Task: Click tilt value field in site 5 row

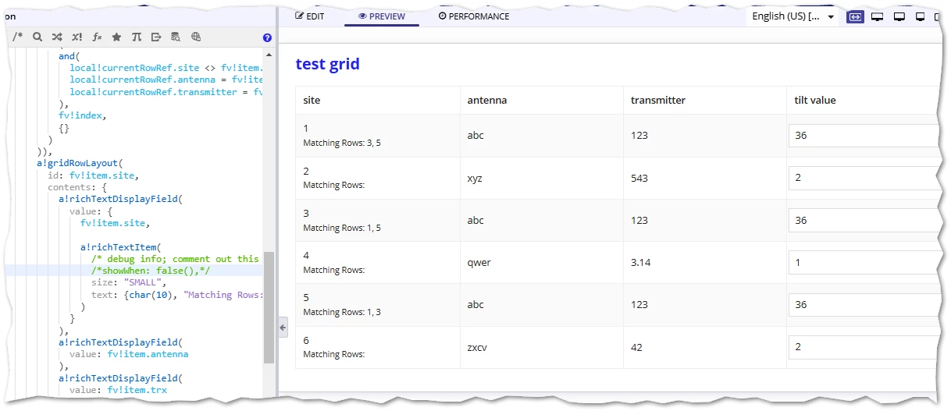Action: (863, 305)
